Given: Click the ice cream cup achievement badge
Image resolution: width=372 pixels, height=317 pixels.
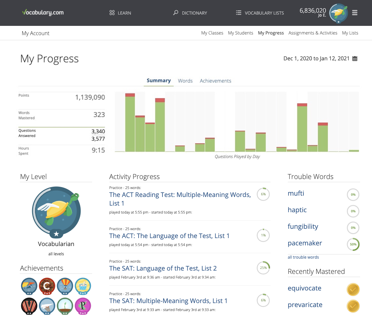Looking at the screenshot, I should (83, 286).
